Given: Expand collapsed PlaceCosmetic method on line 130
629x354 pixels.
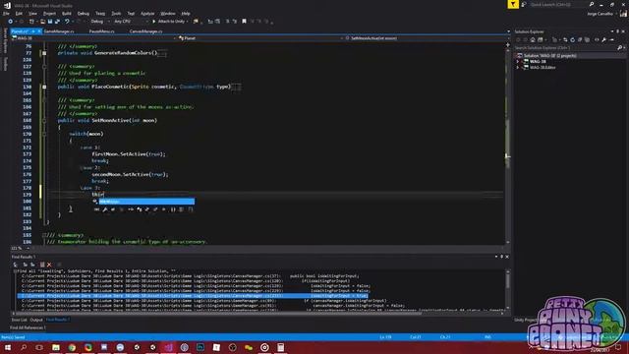Looking at the screenshot, I should click(44, 87).
